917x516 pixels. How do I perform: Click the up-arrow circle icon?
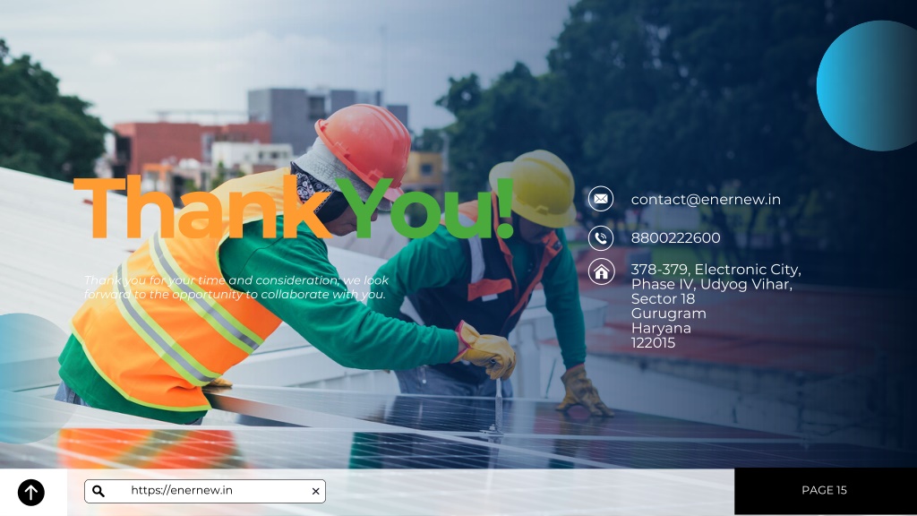[31, 492]
